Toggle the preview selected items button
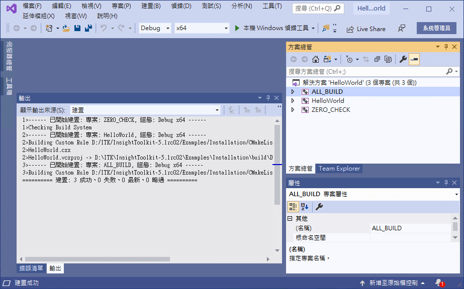This screenshot has width=464, height=289. point(414,59)
